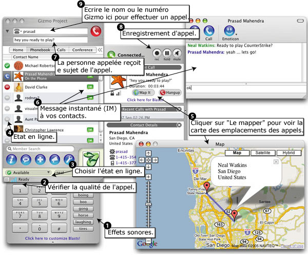Dial keypad digit 5
Viewport: 308px width, 255px height.
[x=40, y=203]
